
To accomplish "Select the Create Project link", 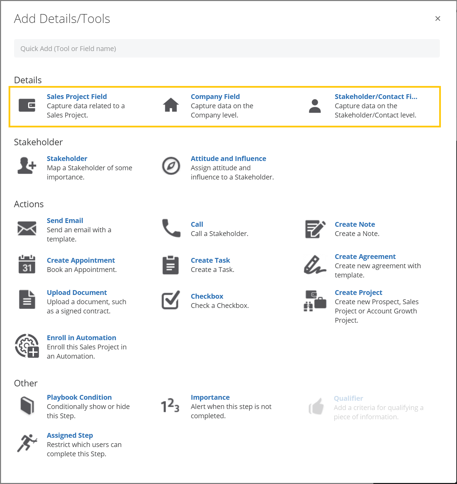I will pyautogui.click(x=358, y=292).
